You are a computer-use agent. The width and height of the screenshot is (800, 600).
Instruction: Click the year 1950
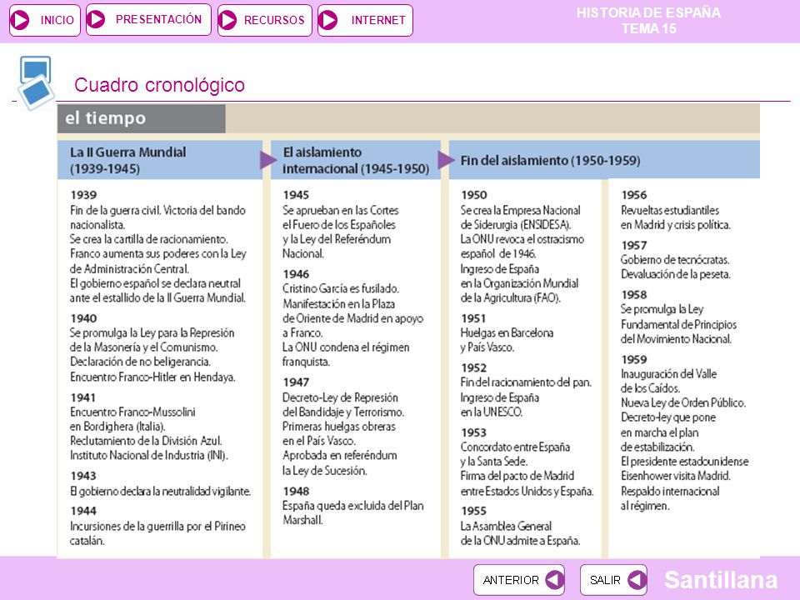(474, 195)
